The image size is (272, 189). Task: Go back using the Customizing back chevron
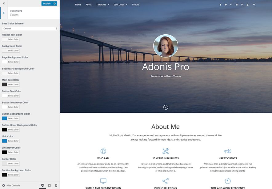tap(4, 13)
